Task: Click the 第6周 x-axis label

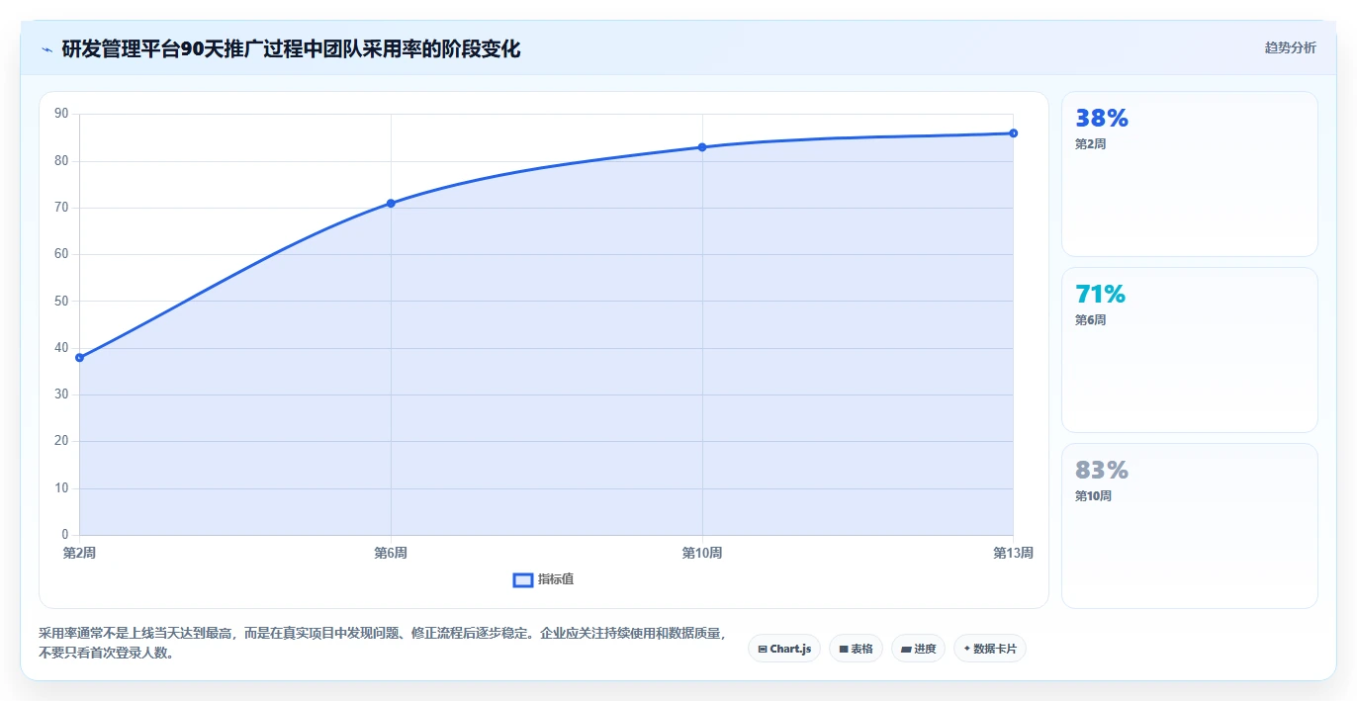Action: 391,553
